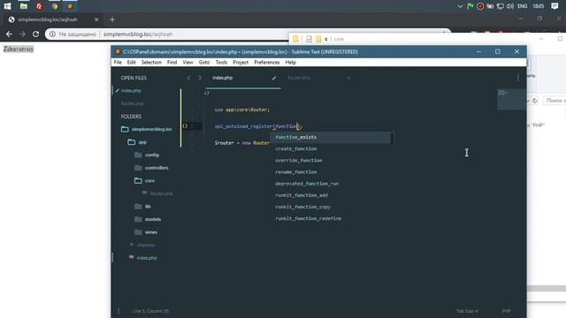Open the file manager taskbar icon
This screenshot has height=318, width=566.
coord(24,6)
